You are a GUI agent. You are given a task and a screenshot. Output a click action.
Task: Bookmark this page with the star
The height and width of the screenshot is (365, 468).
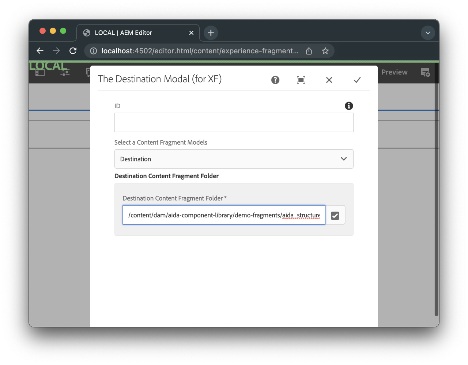tap(325, 51)
